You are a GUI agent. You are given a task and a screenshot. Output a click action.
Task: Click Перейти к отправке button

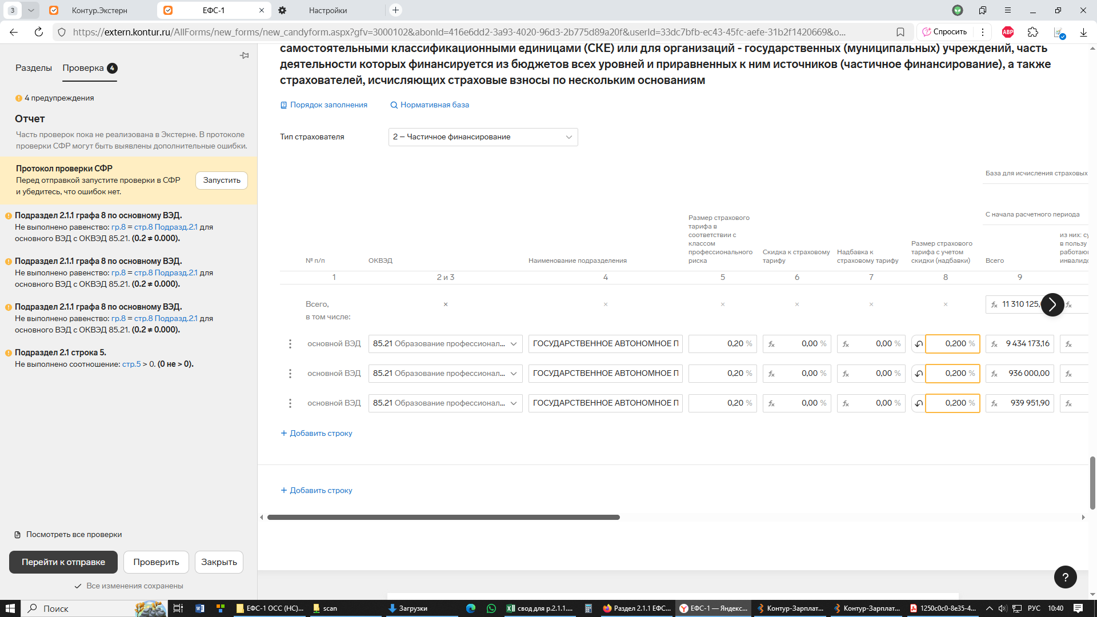(x=63, y=562)
